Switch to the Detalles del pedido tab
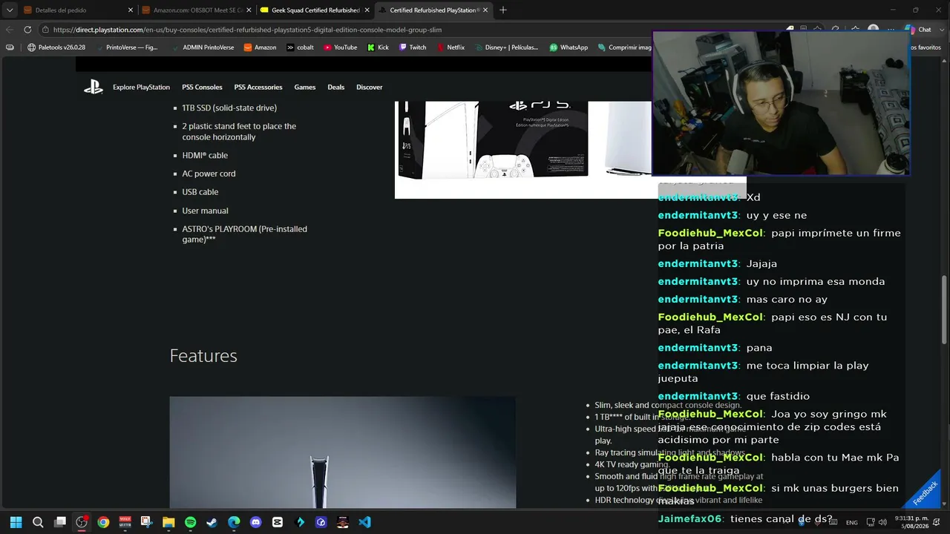The height and width of the screenshot is (534, 950). coord(78,10)
